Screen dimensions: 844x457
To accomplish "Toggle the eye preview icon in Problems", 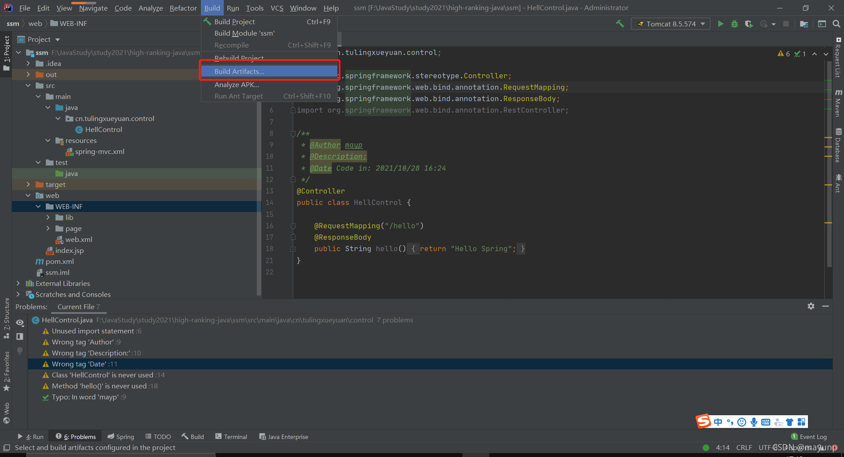I will click(x=20, y=322).
